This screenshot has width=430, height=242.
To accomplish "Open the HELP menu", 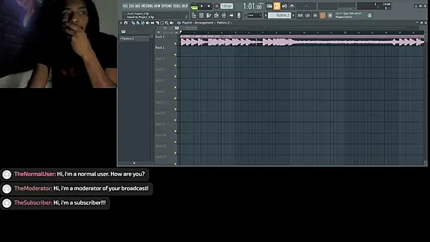I will click(x=185, y=6).
